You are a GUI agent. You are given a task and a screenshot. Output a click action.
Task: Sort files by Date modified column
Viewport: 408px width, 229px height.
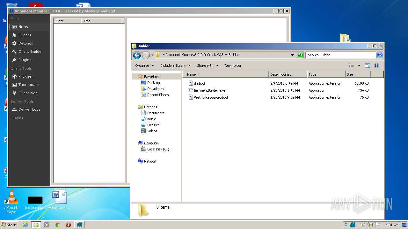(x=288, y=74)
